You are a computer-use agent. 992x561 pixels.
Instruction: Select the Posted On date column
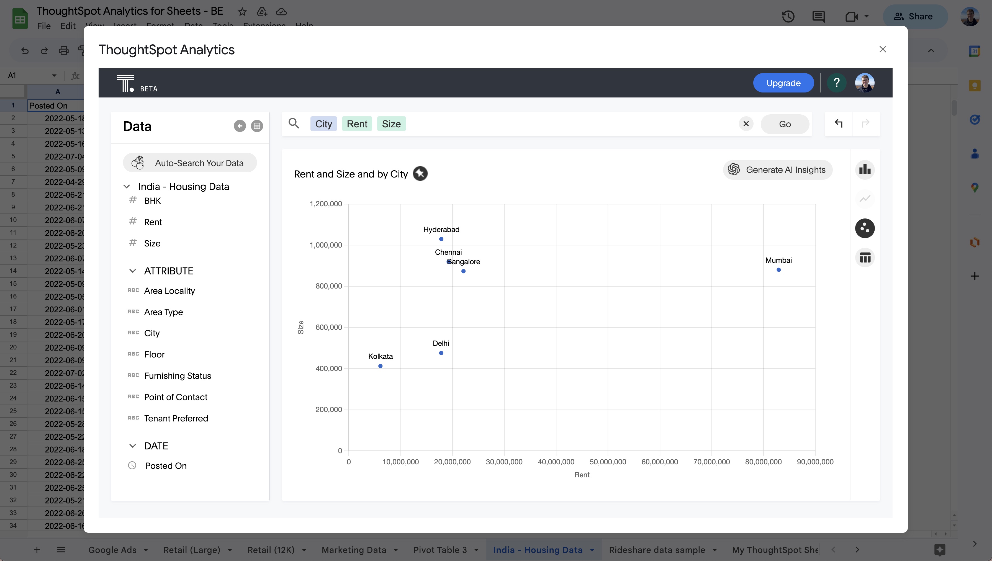pos(166,465)
